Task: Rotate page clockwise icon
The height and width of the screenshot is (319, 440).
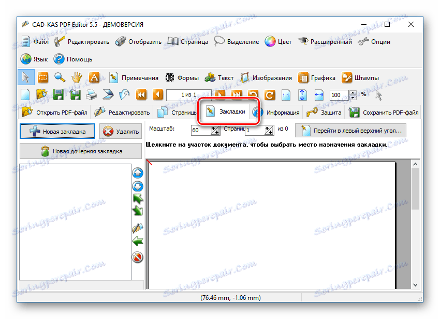Action: [x=270, y=95]
